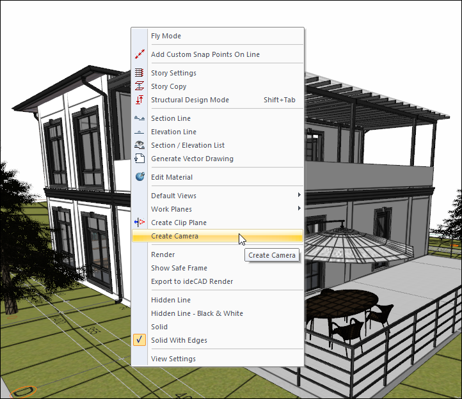Click Export to ideCAD Render

tap(192, 281)
